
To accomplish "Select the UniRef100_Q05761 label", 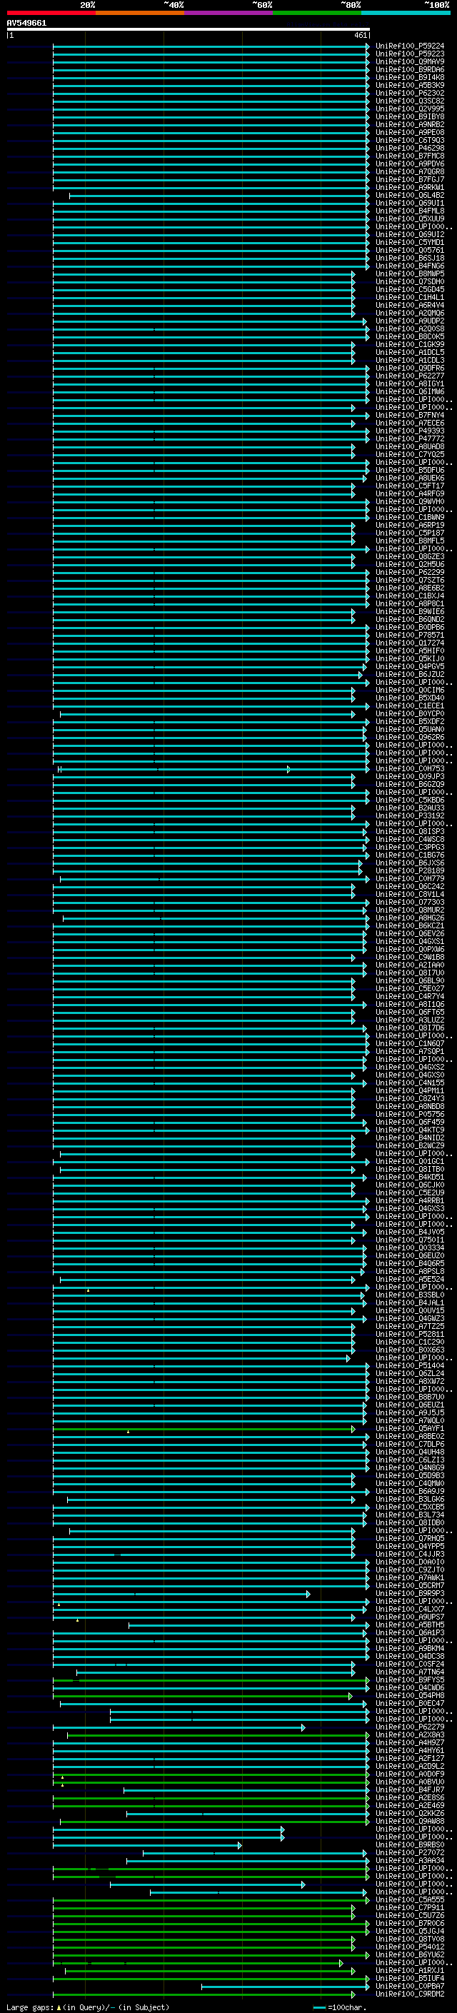I will tap(410, 251).
